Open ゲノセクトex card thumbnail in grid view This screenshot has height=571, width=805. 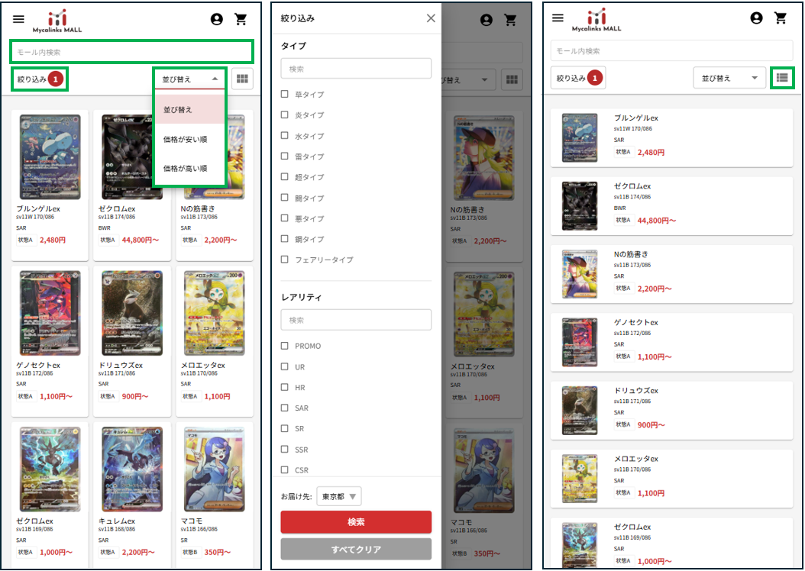click(x=50, y=313)
